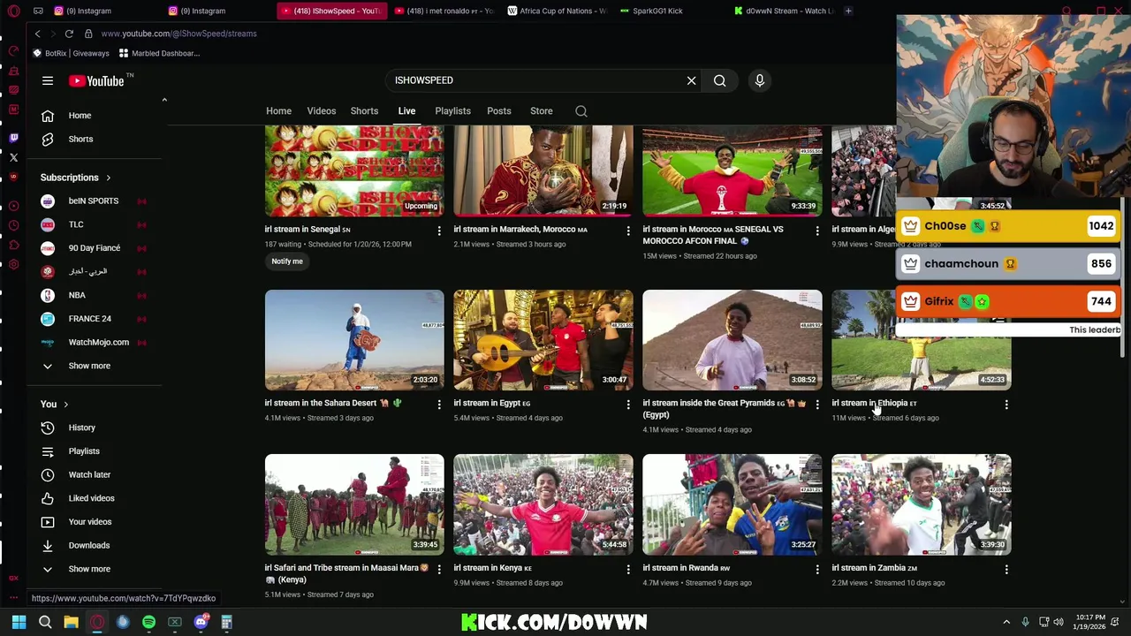The height and width of the screenshot is (636, 1131).
Task: Open the YouTube hamburger guide menu
Action: tap(48, 80)
